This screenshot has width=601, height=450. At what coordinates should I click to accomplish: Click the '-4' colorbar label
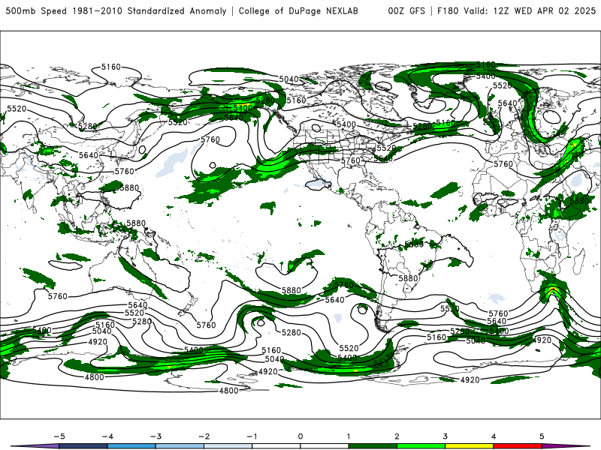pos(107,436)
